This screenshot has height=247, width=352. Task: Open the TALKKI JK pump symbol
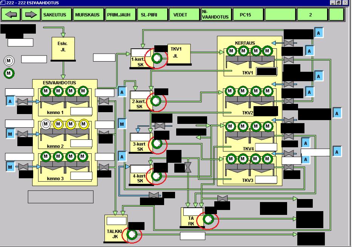click(132, 235)
